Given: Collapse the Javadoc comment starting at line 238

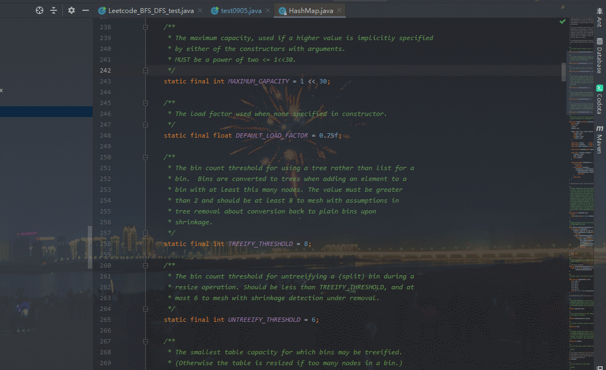Looking at the screenshot, I should point(145,27).
